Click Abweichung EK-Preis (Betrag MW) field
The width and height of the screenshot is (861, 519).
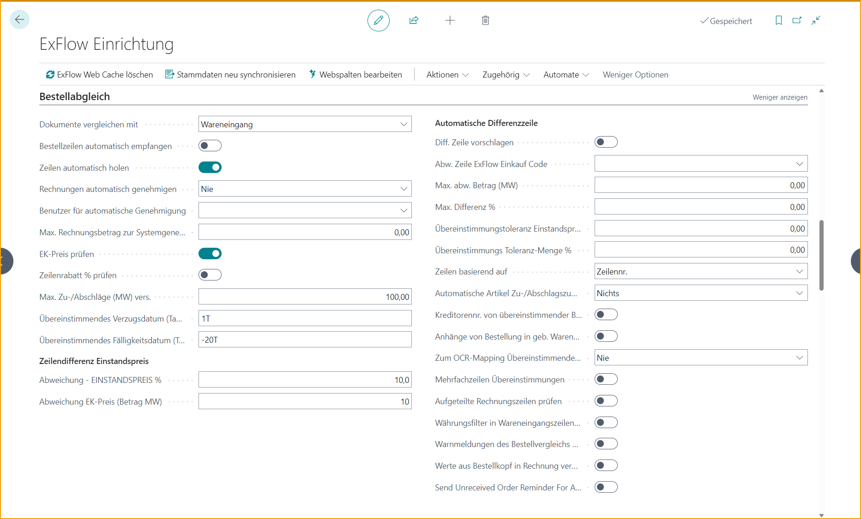(x=305, y=401)
